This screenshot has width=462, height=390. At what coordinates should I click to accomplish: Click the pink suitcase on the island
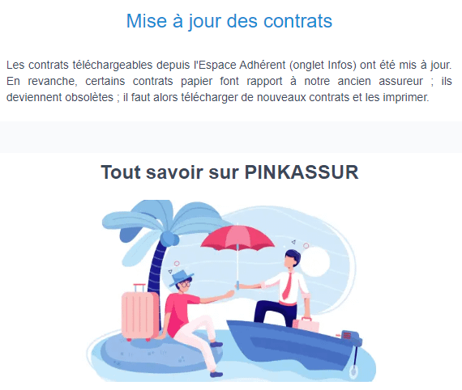coord(139,315)
